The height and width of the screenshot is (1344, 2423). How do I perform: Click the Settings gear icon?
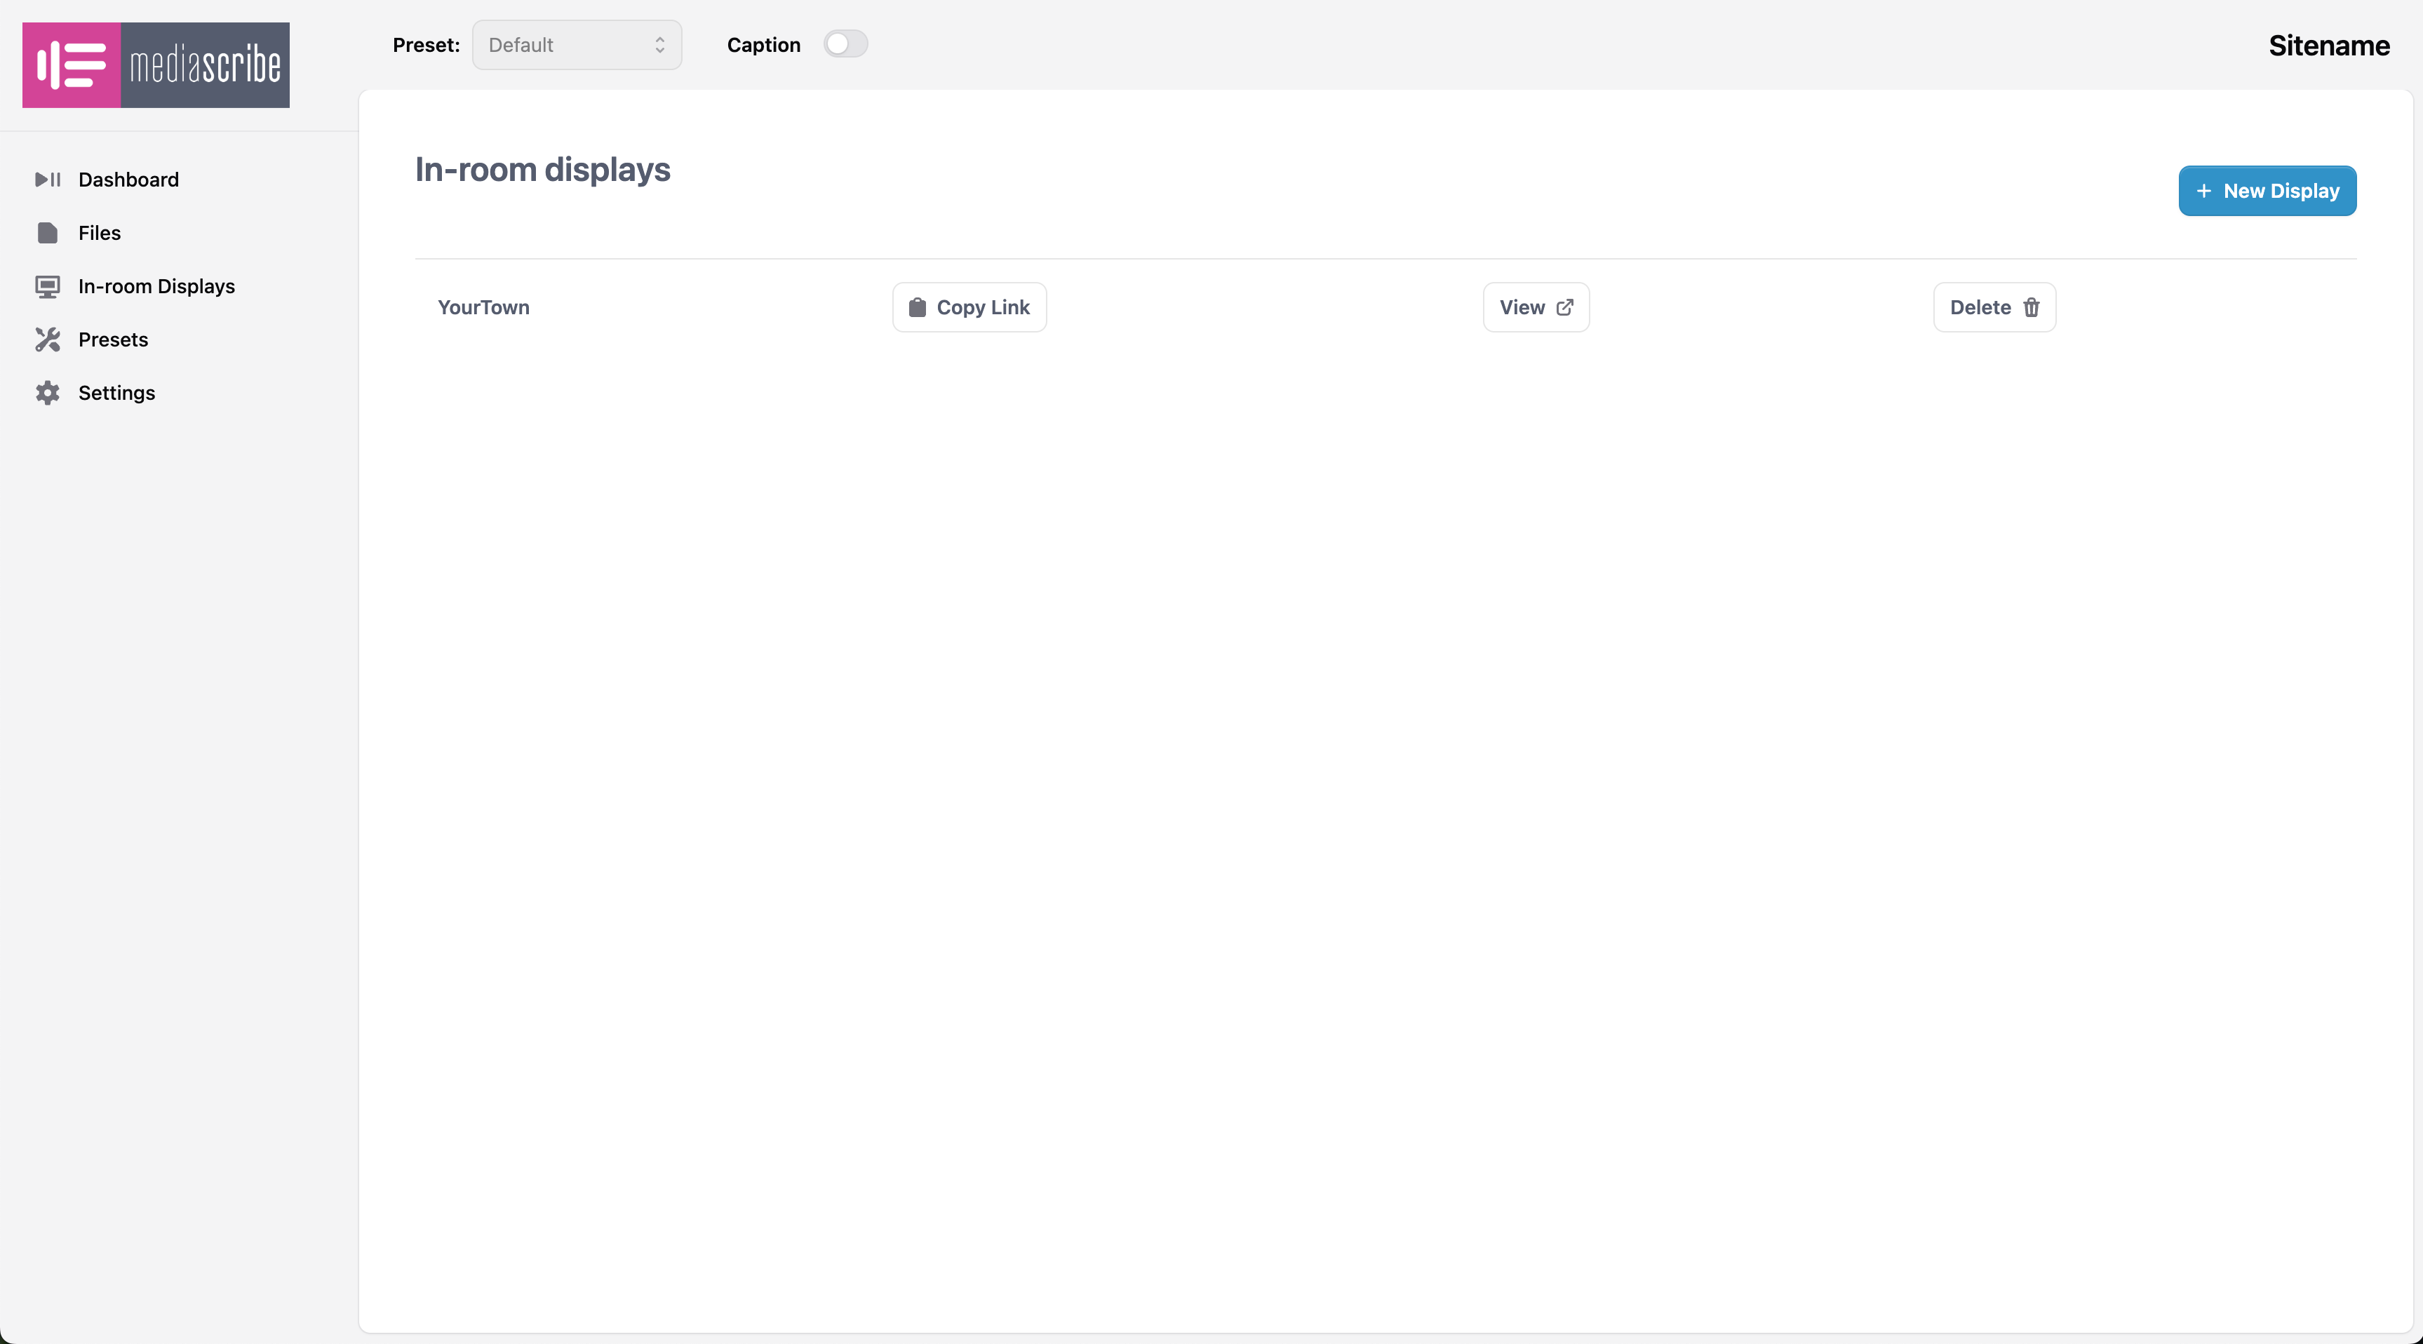pyautogui.click(x=47, y=393)
